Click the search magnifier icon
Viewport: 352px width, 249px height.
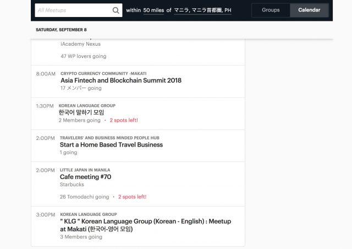coord(116,10)
